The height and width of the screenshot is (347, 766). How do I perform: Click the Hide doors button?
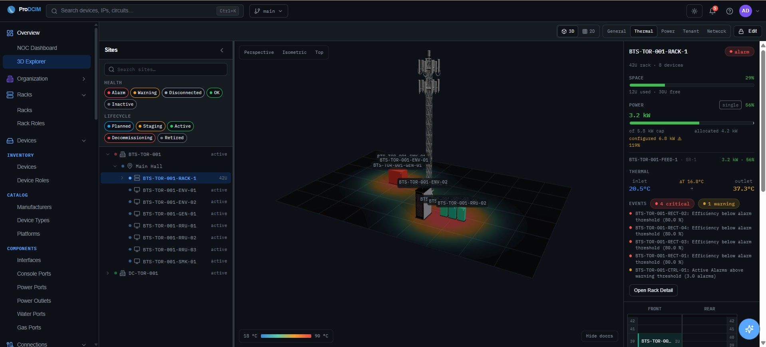click(599, 336)
